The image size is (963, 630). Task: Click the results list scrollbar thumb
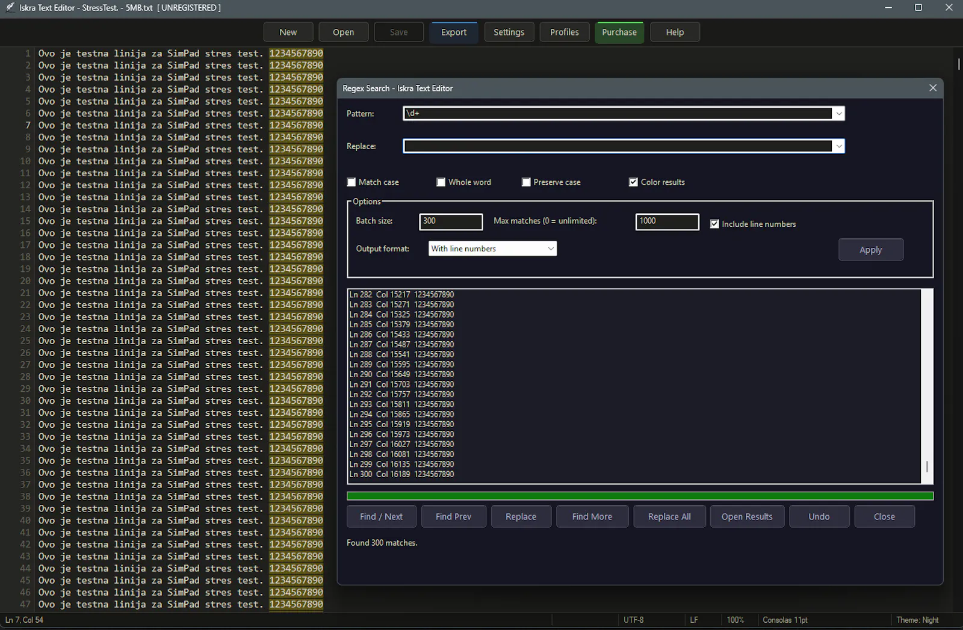point(927,466)
